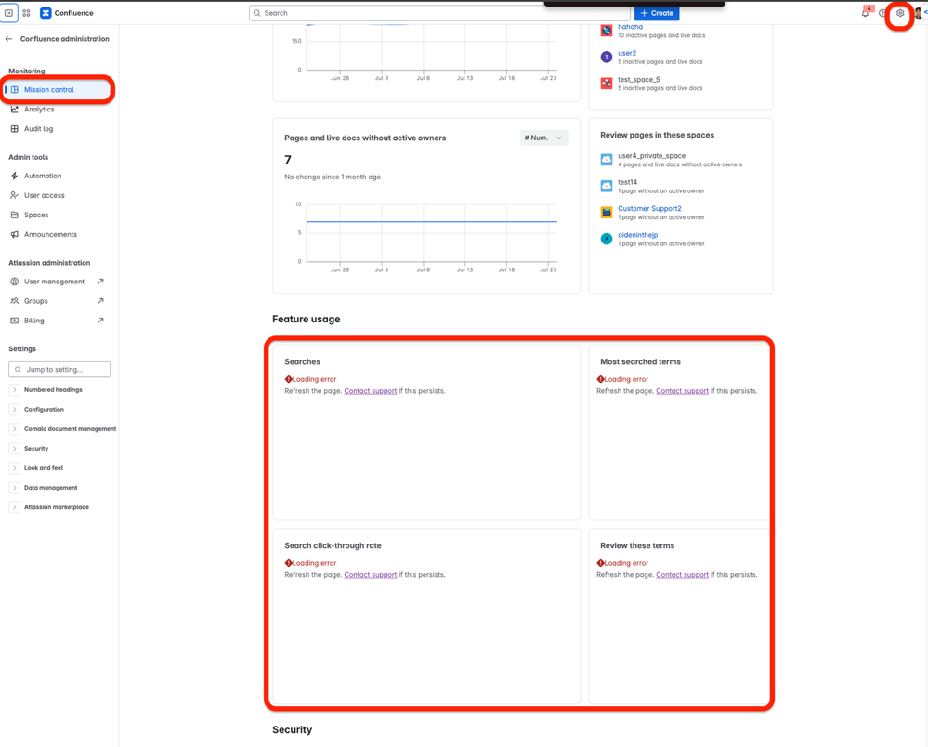Expand Comala document management setting
This screenshot has width=928, height=747.
point(15,429)
